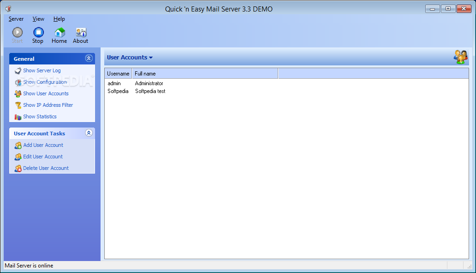This screenshot has height=273, width=476.
Task: Maximize the mail server window
Action: click(x=448, y=9)
